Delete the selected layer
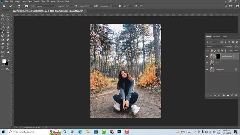Viewport: 240px width, 135px height. 236,95
